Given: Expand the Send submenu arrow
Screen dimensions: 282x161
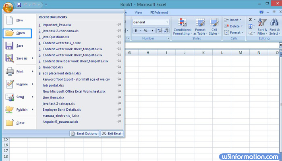Looking at the screenshot, I should click(x=33, y=97).
